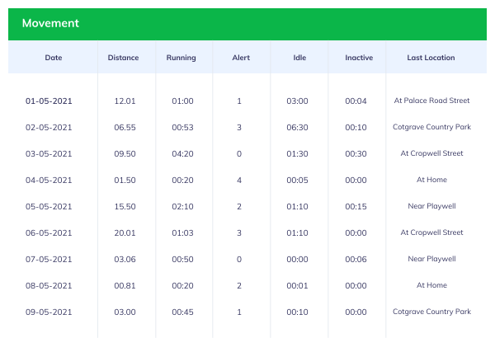The height and width of the screenshot is (338, 495).
Task: Click location At Palace Road Street
Action: click(431, 101)
